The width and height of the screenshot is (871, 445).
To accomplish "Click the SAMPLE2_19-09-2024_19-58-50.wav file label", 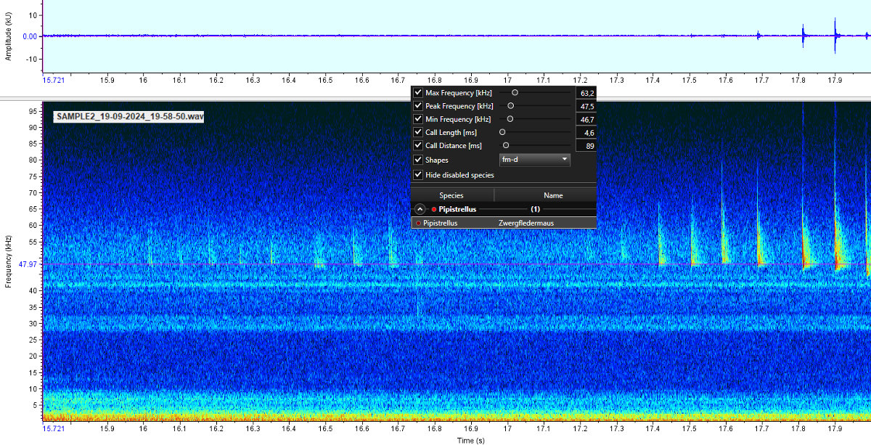I will click(x=130, y=116).
